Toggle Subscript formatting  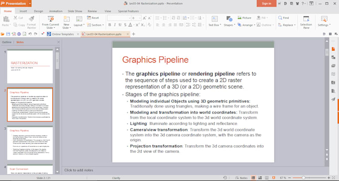point(143,25)
